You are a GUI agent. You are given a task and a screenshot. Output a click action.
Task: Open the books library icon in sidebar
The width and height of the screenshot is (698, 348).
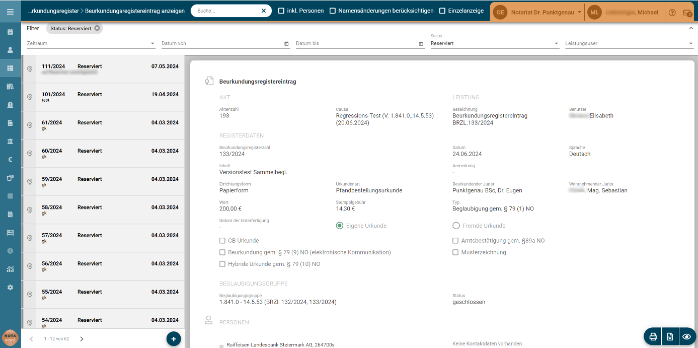coord(10,87)
